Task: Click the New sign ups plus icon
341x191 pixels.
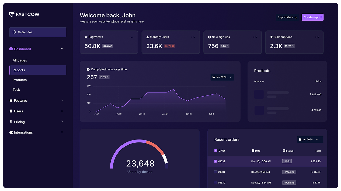Action: coord(209,37)
